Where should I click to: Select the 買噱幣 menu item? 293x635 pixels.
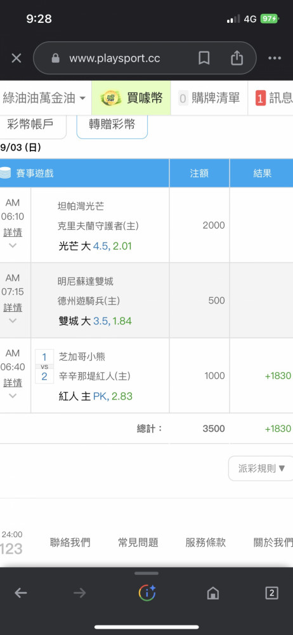point(131,98)
